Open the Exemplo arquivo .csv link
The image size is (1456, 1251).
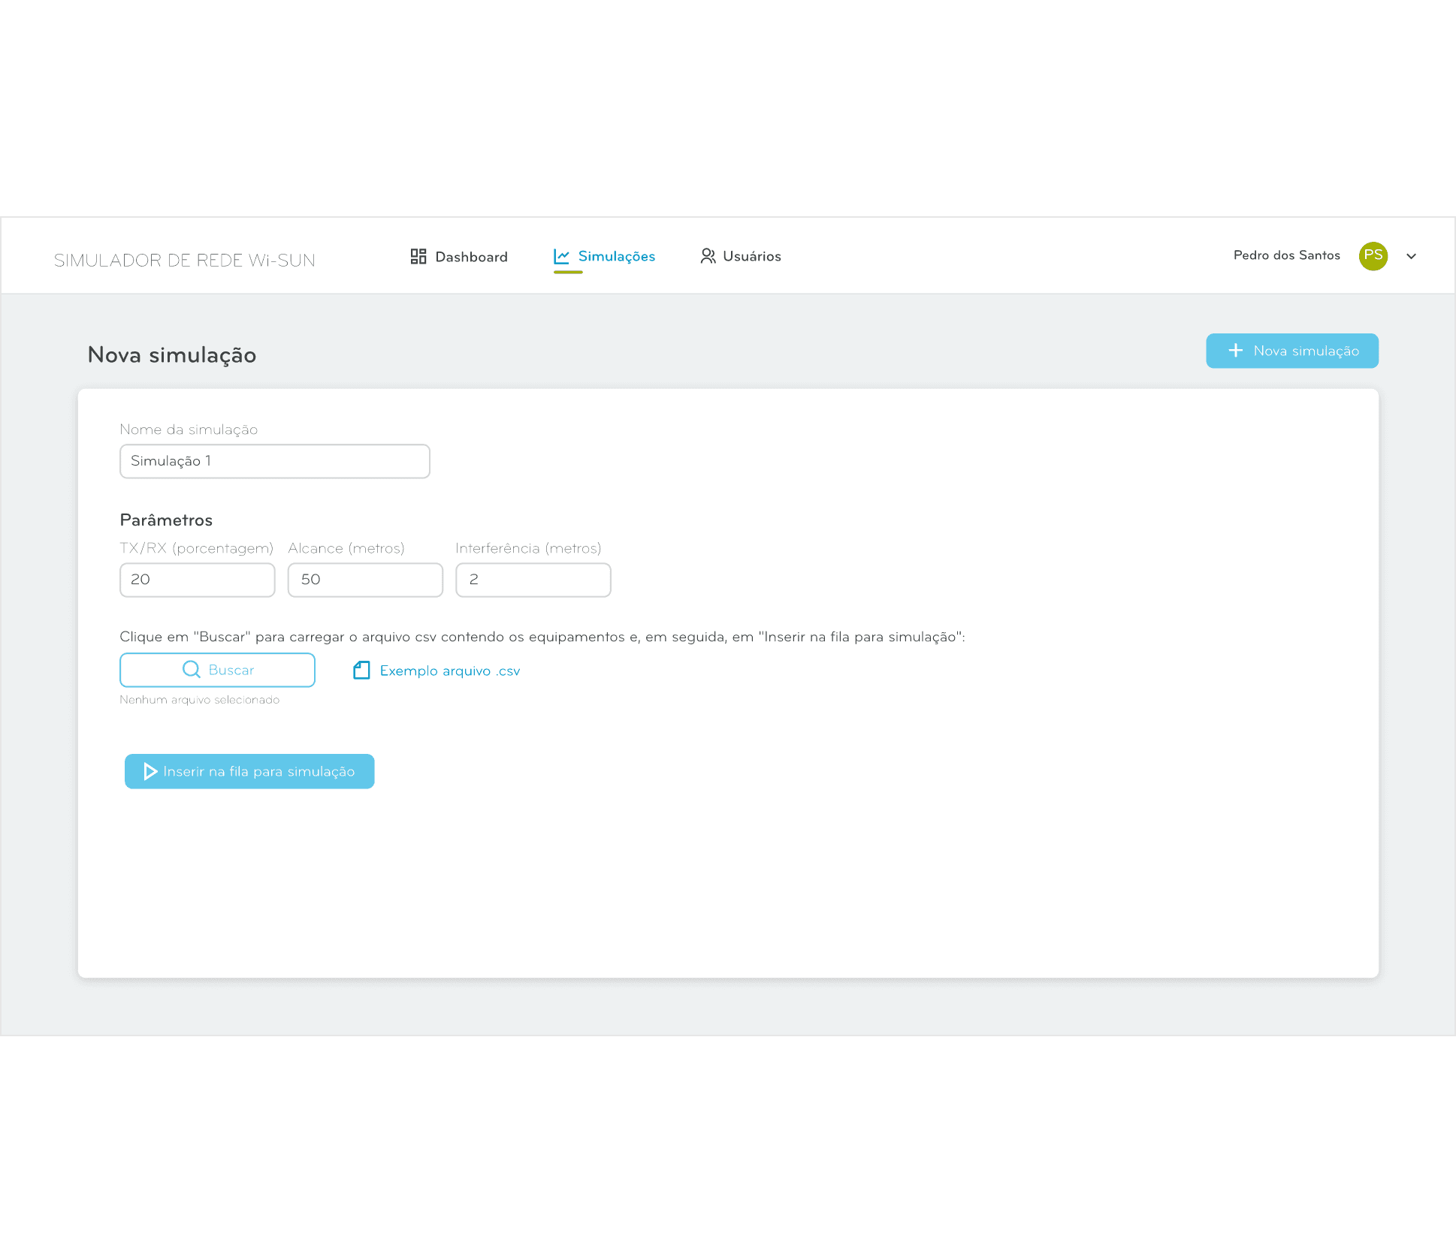(449, 671)
